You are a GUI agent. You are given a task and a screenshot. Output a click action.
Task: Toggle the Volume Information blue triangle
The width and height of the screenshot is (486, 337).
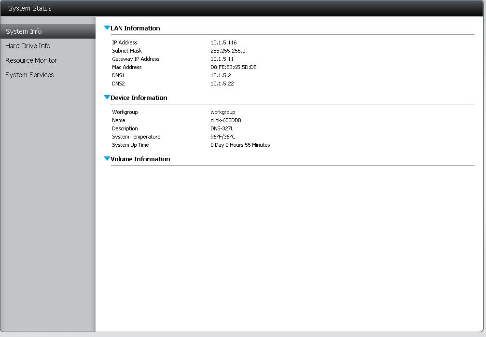click(107, 159)
